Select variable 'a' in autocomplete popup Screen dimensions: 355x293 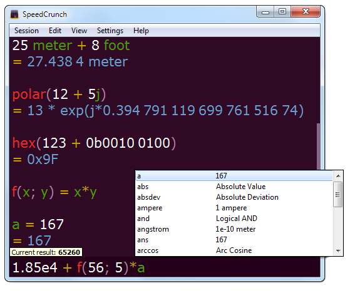pos(234,176)
